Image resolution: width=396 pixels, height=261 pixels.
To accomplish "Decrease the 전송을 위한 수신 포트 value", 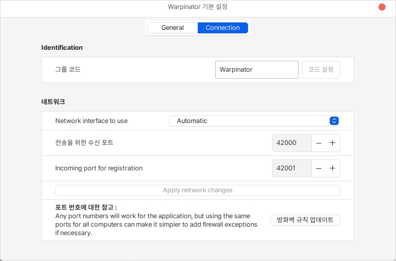I will pyautogui.click(x=319, y=143).
